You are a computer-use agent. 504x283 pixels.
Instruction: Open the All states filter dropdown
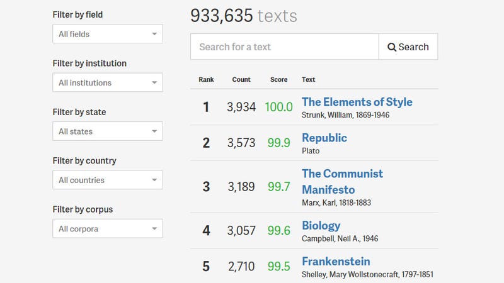[x=108, y=131]
